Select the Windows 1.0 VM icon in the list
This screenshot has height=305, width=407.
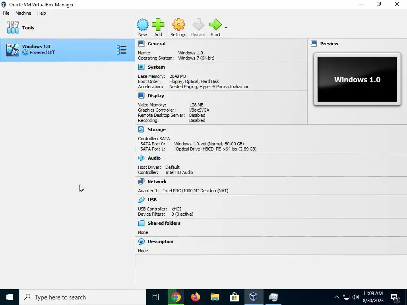point(13,50)
